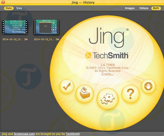The height and width of the screenshot is (136, 164).
Task: Quit Jing with the stop hand icon
Action: (x=148, y=86)
